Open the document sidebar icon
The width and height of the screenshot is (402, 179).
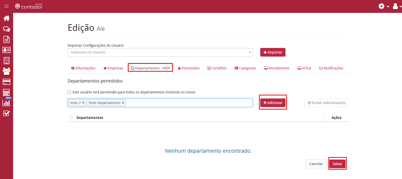pos(7,39)
